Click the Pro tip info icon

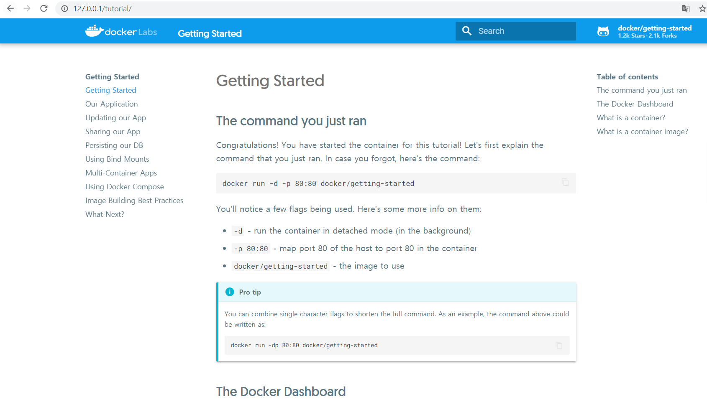[230, 292]
